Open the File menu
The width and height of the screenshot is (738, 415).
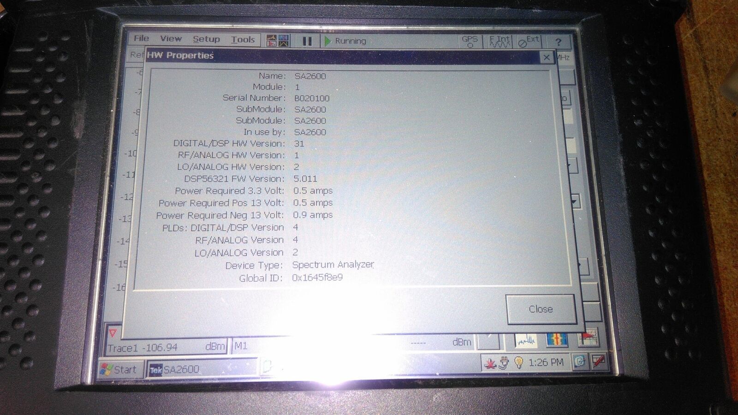tap(141, 38)
